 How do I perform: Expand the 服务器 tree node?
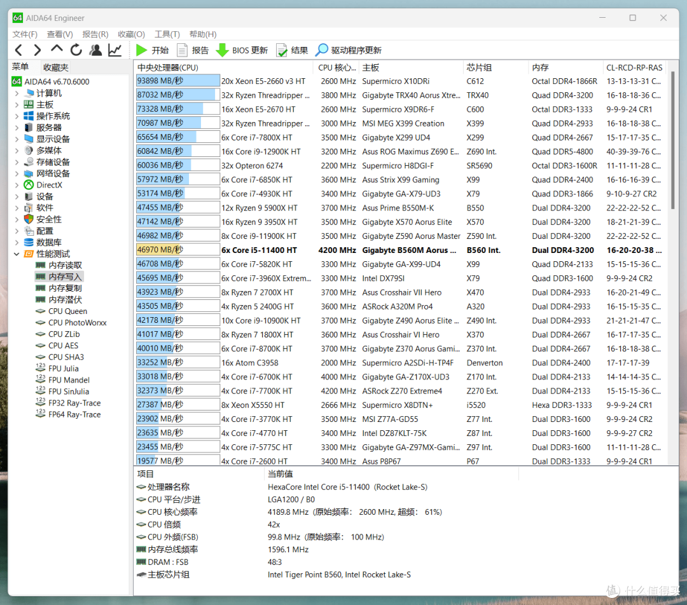click(x=17, y=127)
